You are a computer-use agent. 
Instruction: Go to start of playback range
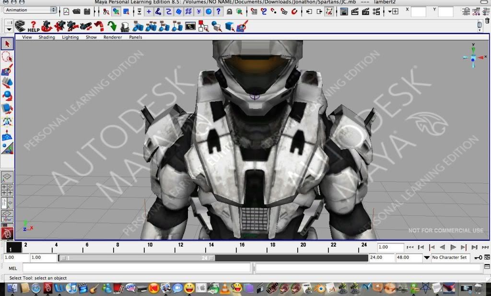pos(410,247)
